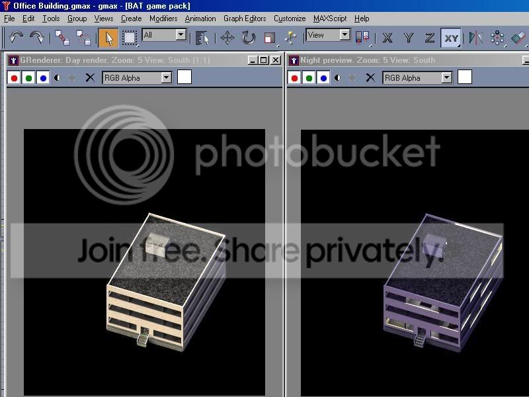Click Select and Manipulate tool
Screen dimensions: 529x397
point(290,38)
